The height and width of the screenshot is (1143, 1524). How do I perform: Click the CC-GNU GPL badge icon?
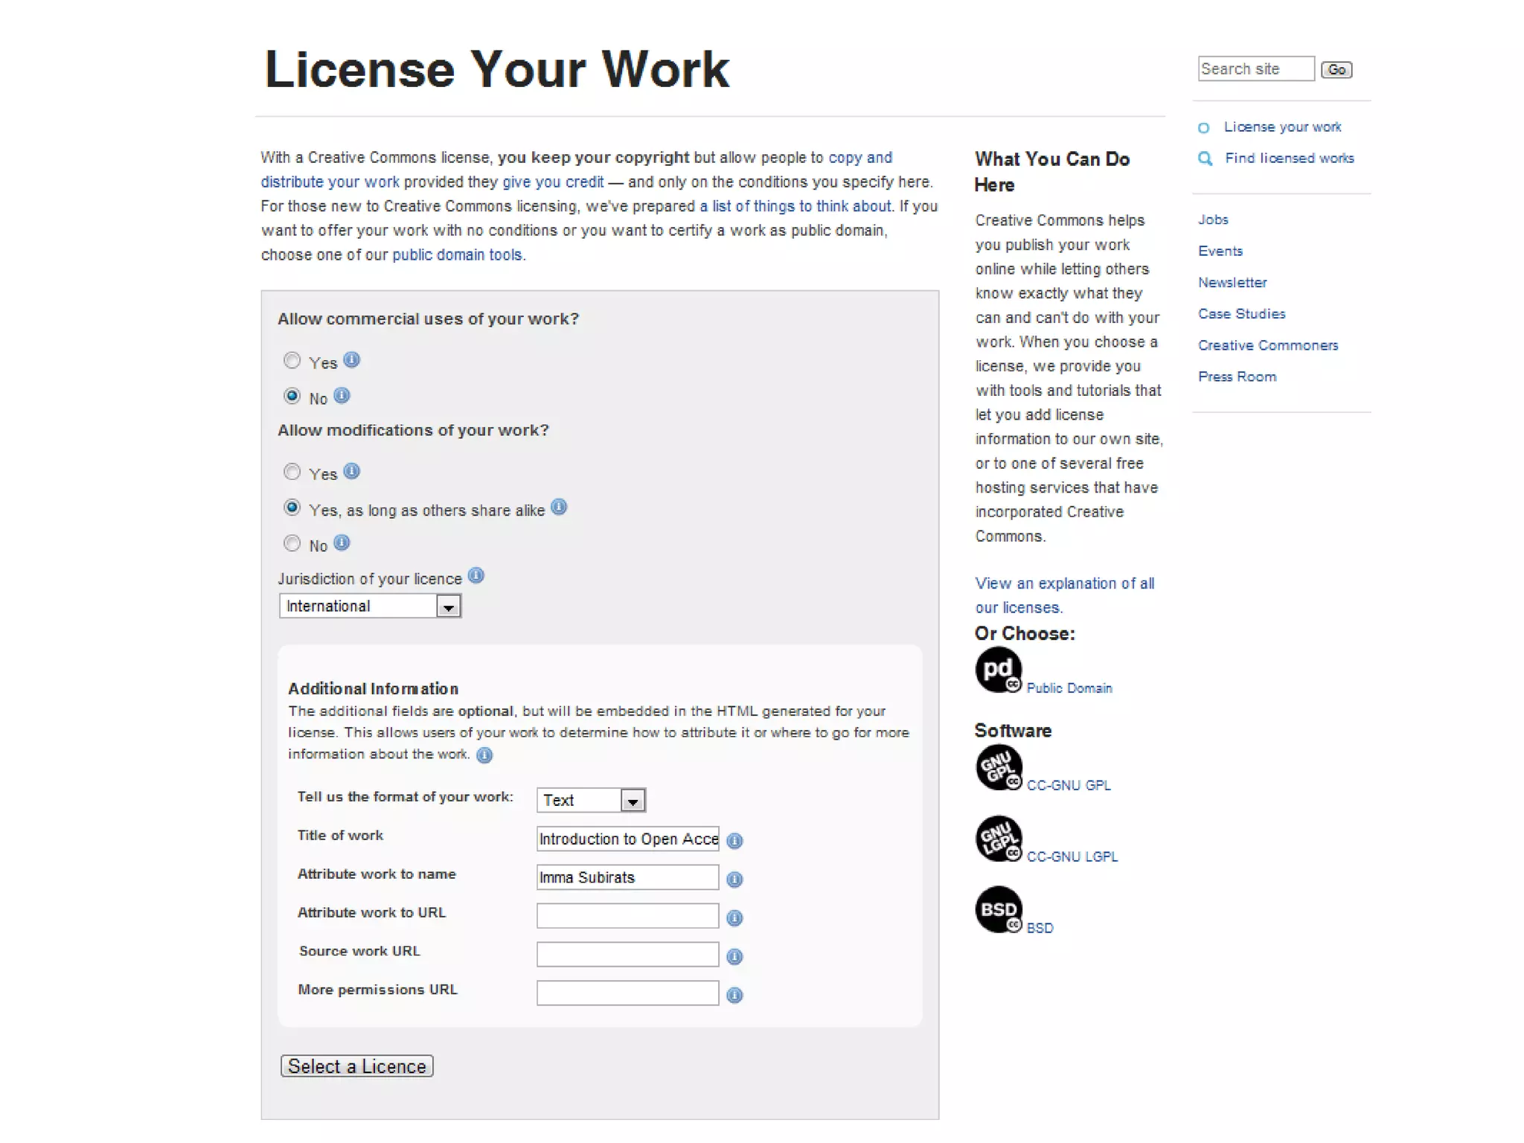998,766
